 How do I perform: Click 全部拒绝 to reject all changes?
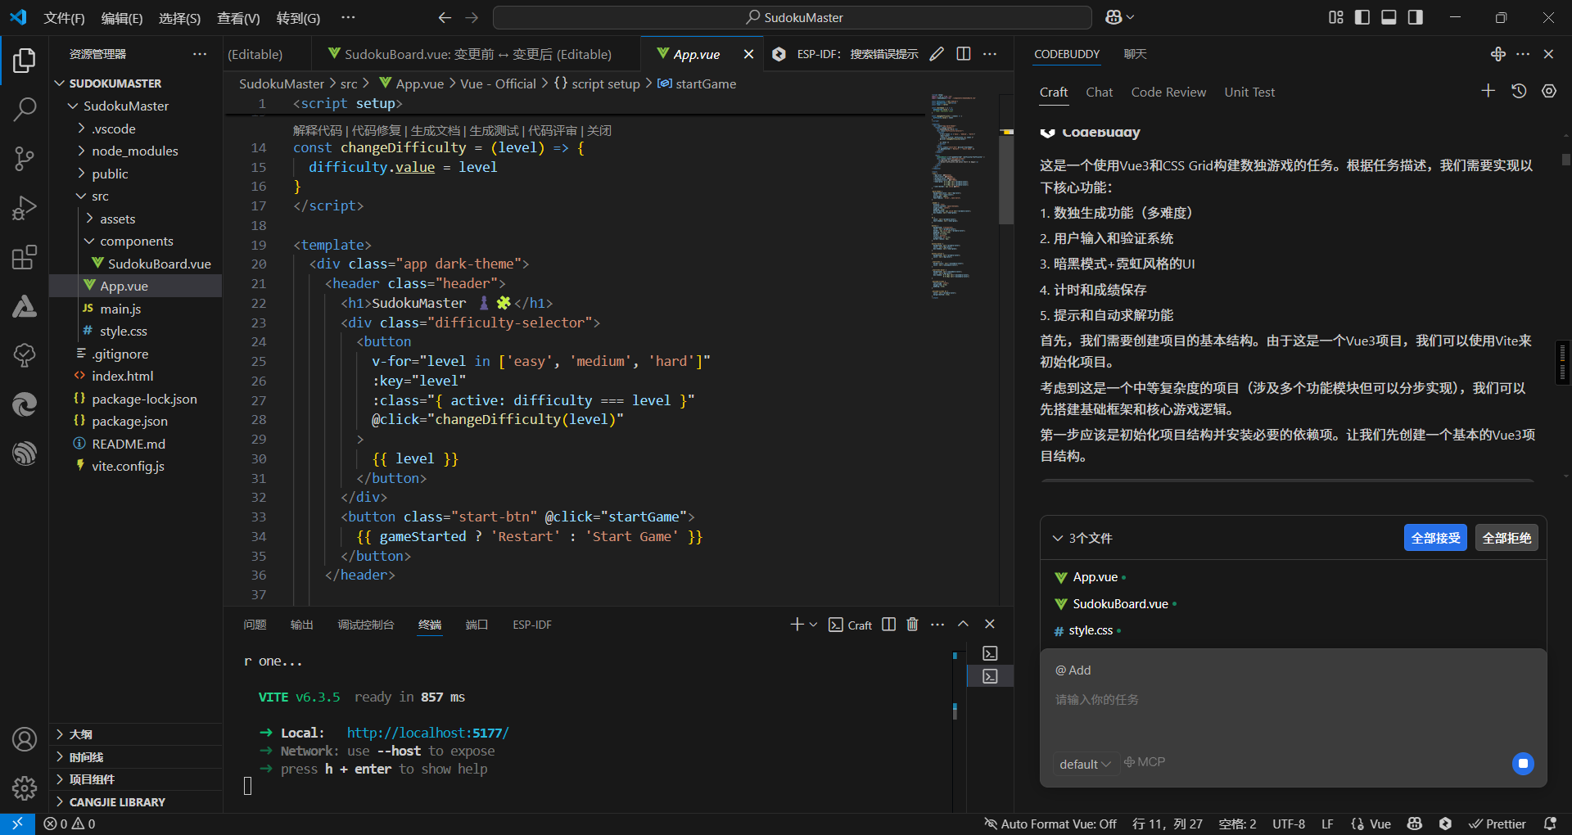(1506, 538)
